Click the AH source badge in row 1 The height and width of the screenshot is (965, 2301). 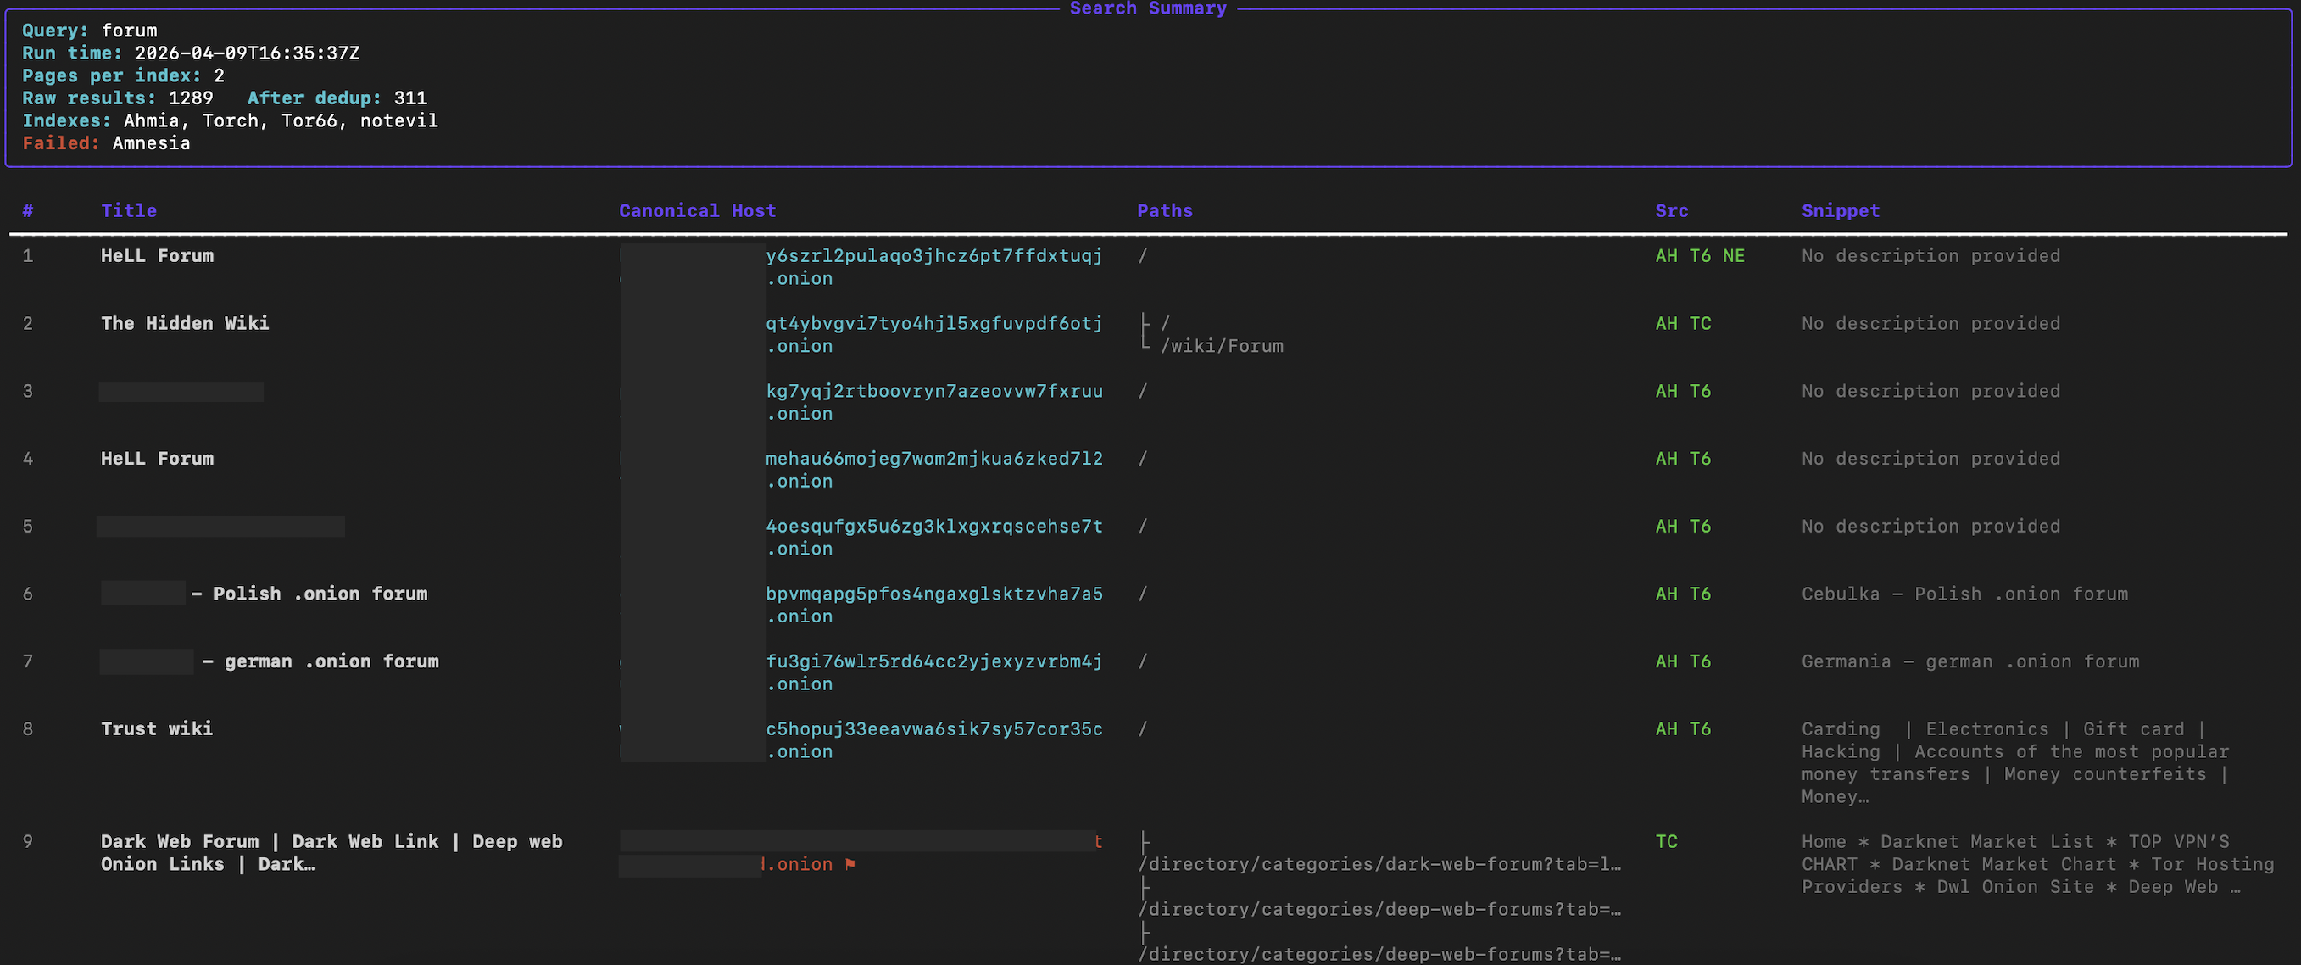[x=1666, y=255]
